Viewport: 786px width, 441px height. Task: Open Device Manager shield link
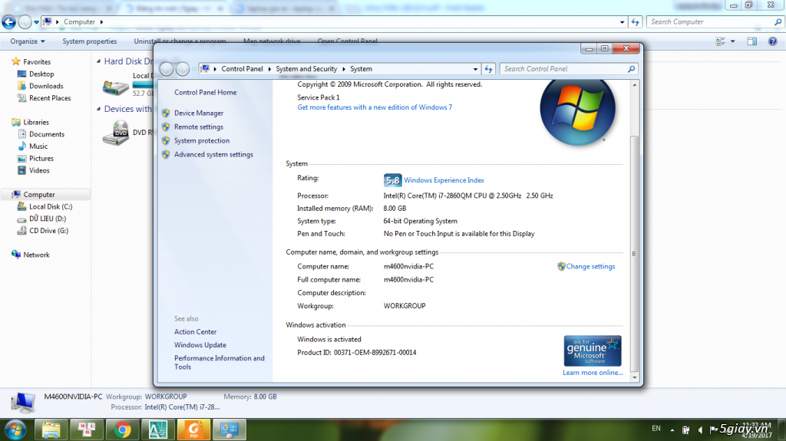[199, 114]
